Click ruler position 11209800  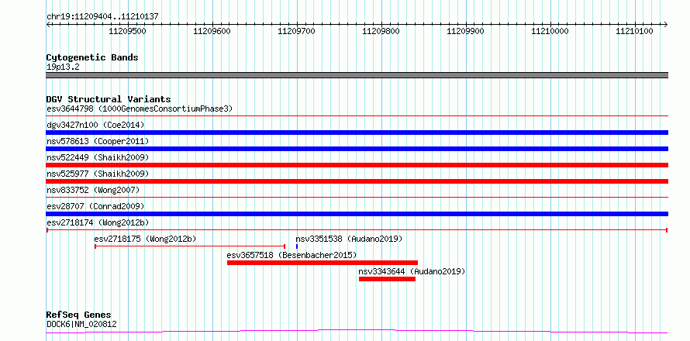coord(381,31)
